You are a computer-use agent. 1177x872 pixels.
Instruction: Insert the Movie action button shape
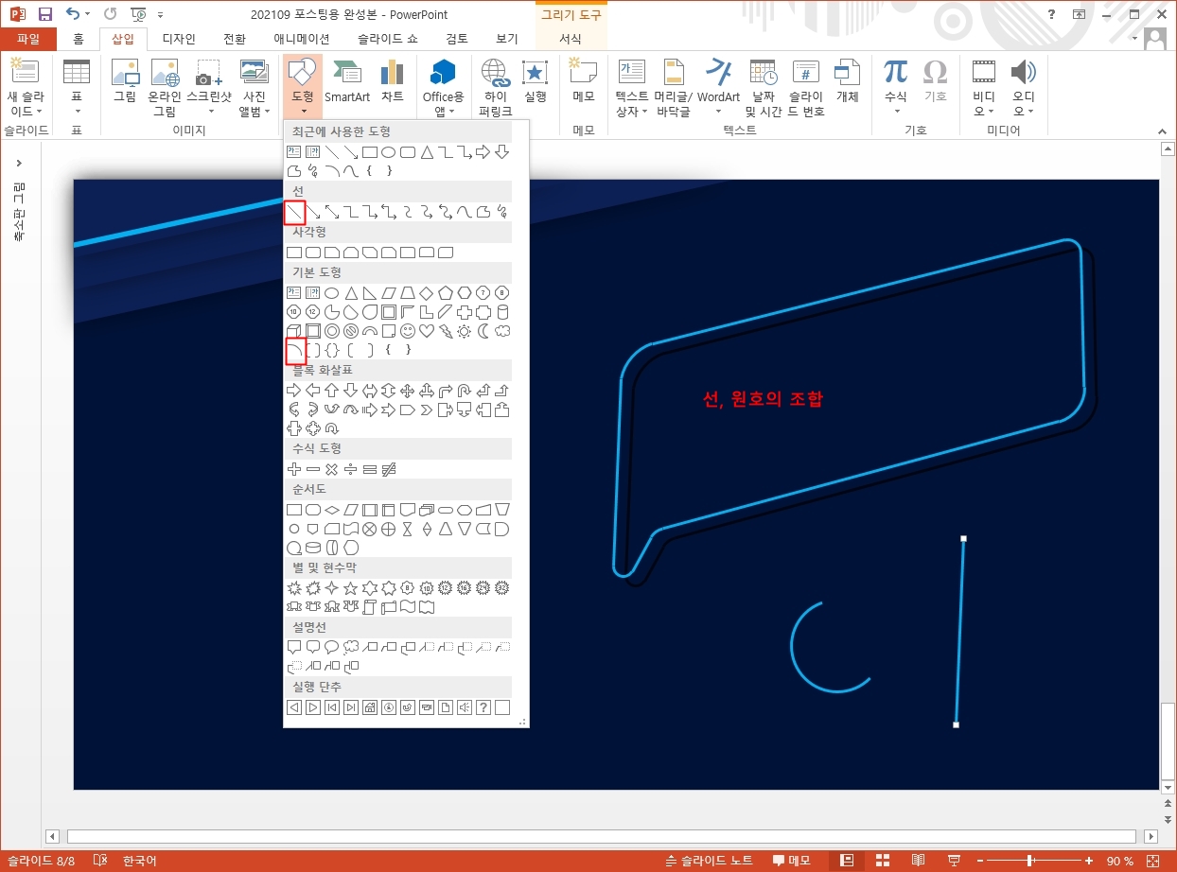click(427, 707)
